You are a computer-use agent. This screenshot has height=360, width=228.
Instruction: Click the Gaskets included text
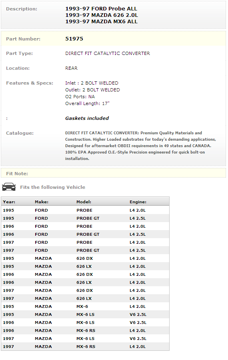[87, 118]
